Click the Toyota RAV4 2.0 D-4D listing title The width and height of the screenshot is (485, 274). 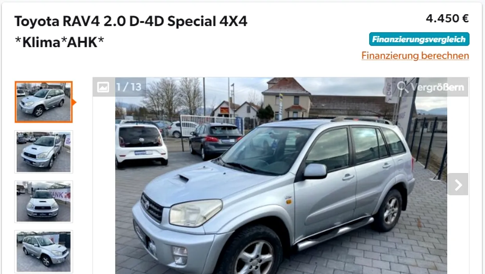(131, 21)
